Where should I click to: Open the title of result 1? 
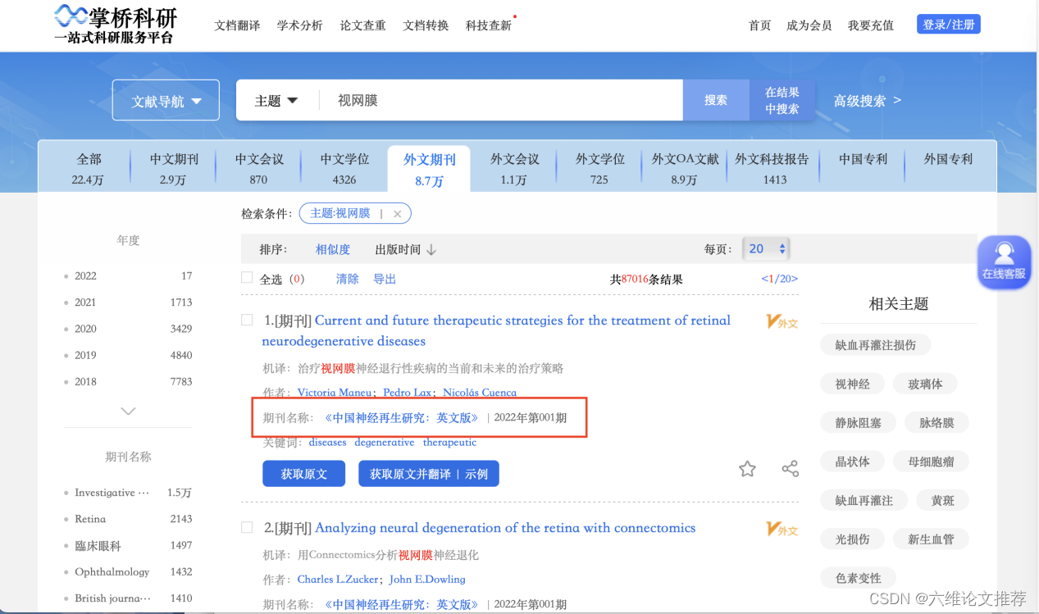tap(496, 330)
